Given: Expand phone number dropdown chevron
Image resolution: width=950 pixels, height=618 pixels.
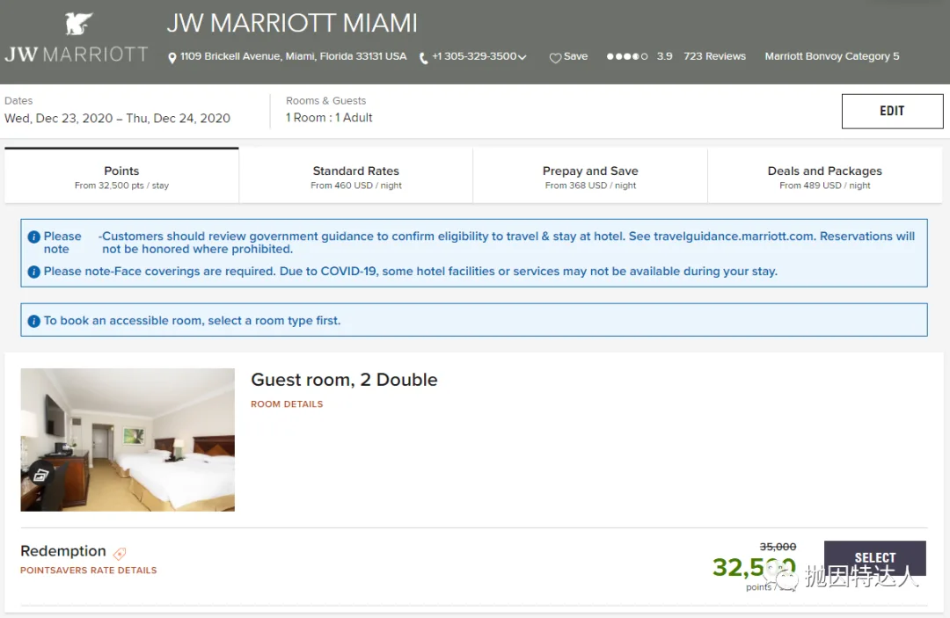Looking at the screenshot, I should (522, 57).
